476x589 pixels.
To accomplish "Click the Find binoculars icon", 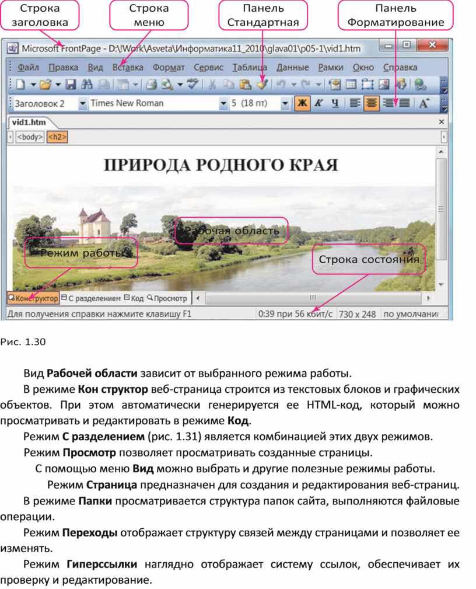I will tap(87, 85).
